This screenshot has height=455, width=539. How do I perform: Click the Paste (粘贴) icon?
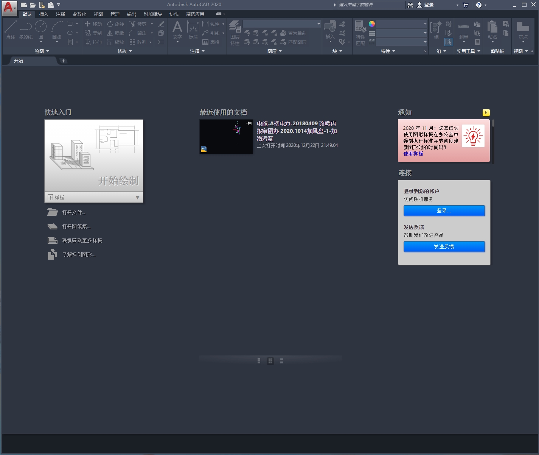coord(492,30)
